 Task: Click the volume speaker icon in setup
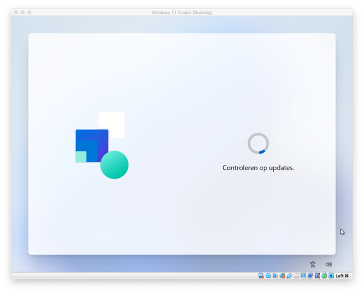coord(329,264)
